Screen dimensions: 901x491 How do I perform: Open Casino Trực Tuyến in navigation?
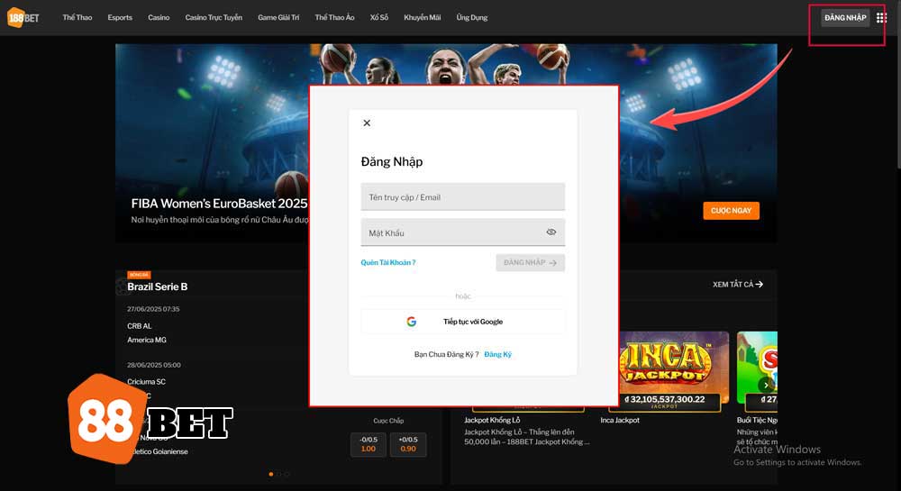pyautogui.click(x=214, y=17)
